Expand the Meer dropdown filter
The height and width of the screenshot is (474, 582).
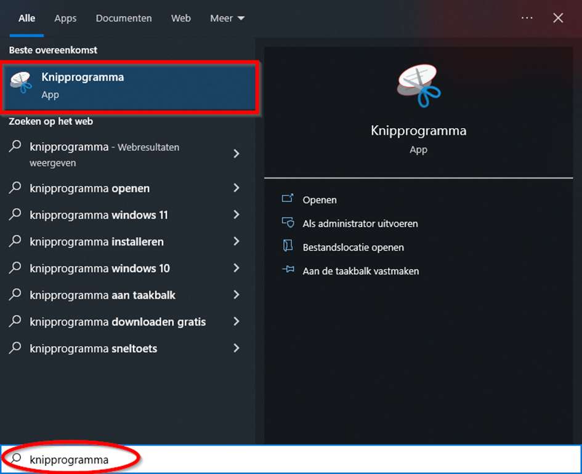[x=227, y=18]
